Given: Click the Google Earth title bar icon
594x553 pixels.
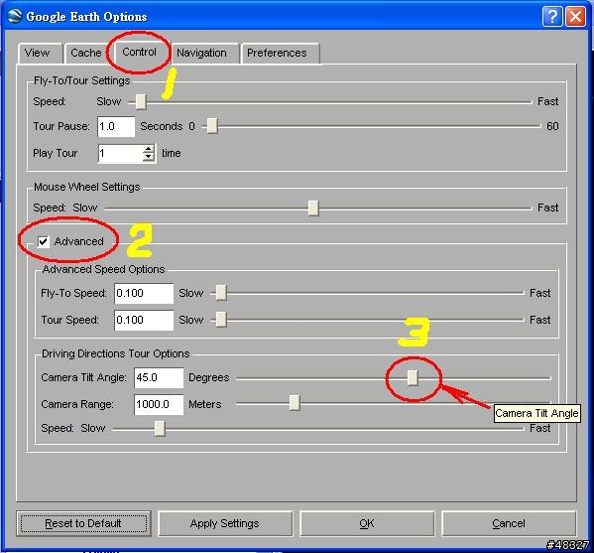Looking at the screenshot, I should click(15, 16).
